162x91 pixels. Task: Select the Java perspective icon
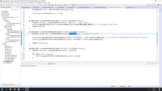click(158, 5)
